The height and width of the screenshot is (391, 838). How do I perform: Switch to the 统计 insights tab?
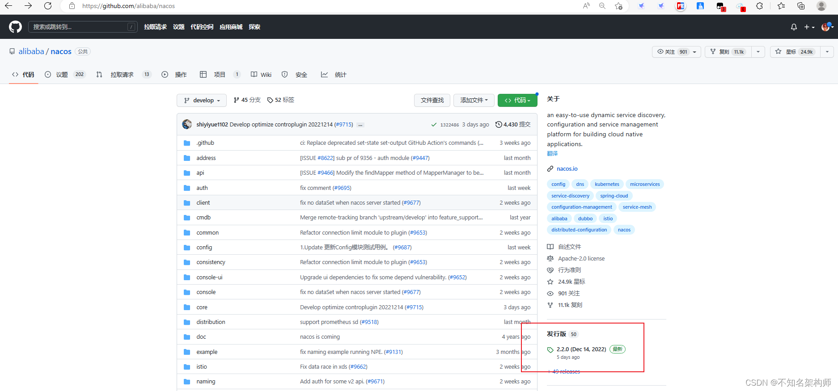[334, 75]
